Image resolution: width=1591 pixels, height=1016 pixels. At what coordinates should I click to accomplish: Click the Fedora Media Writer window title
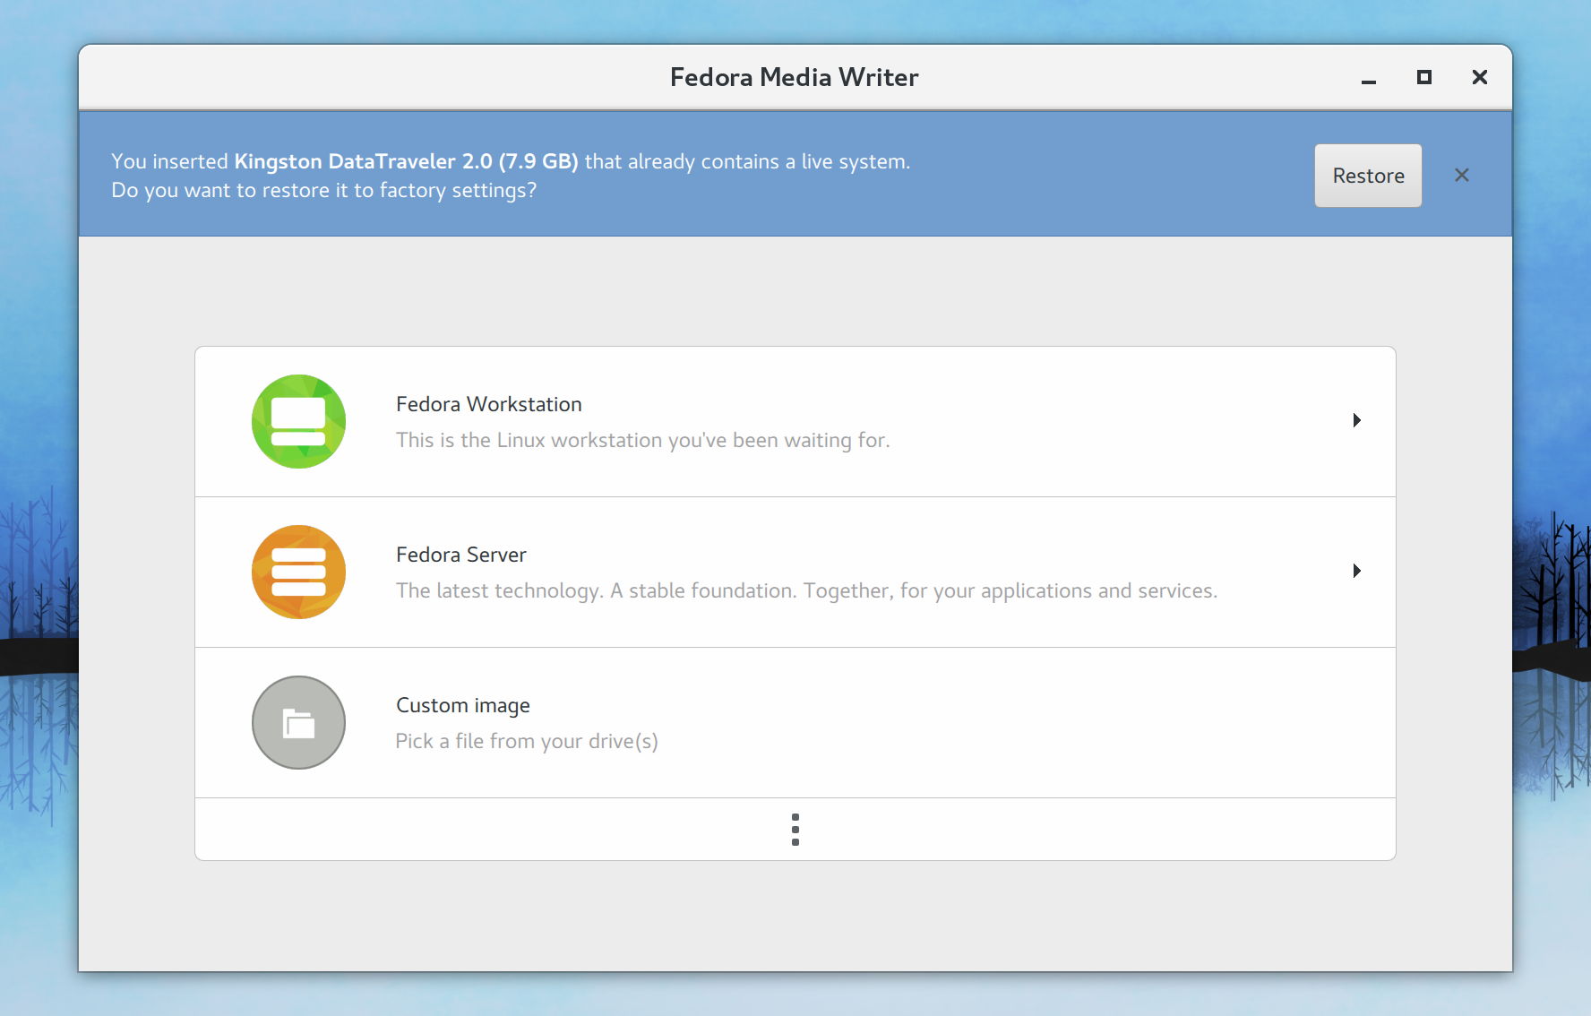[795, 77]
